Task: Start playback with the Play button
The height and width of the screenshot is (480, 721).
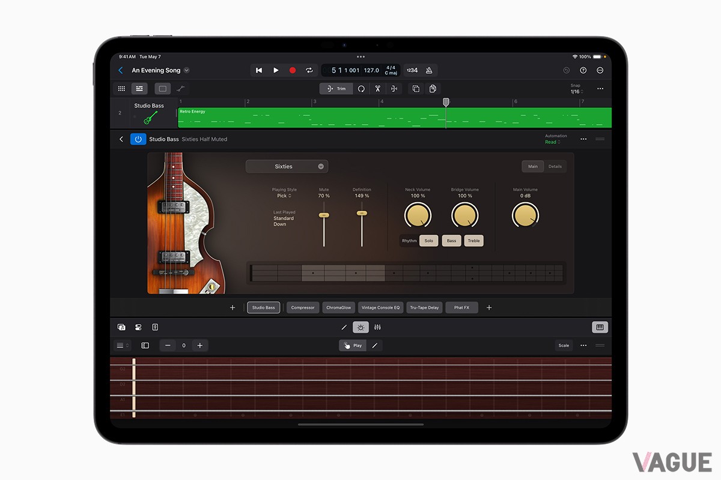Action: tap(276, 70)
